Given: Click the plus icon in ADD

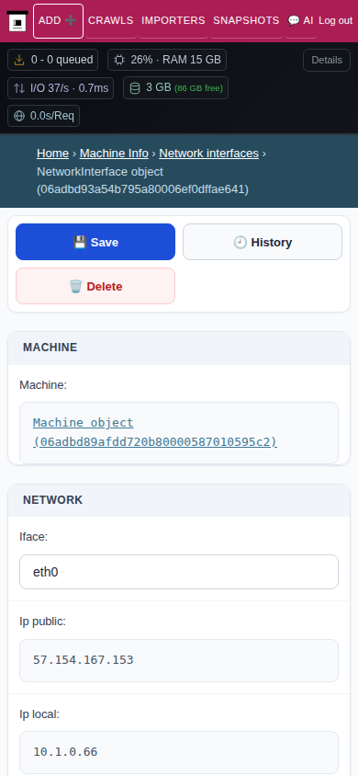Looking at the screenshot, I should tap(71, 20).
